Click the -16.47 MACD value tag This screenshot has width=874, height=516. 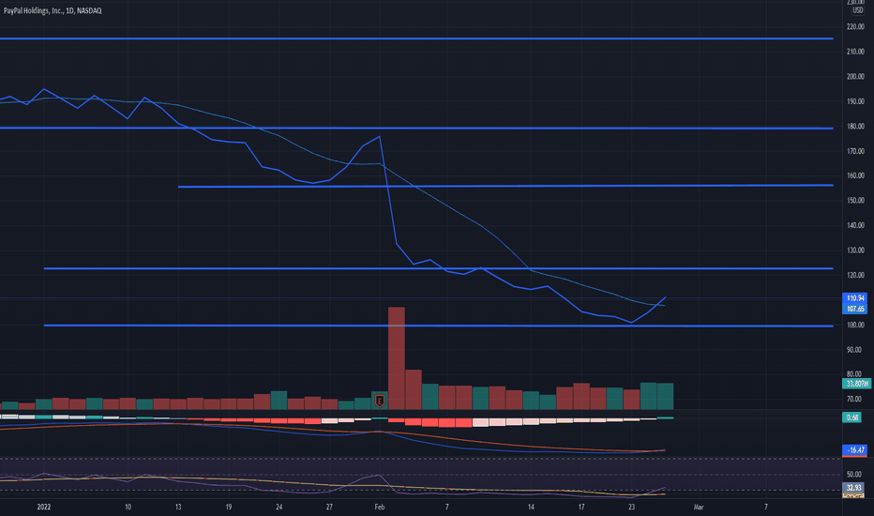tap(854, 449)
